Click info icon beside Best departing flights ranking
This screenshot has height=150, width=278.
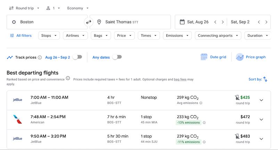pos(68,78)
